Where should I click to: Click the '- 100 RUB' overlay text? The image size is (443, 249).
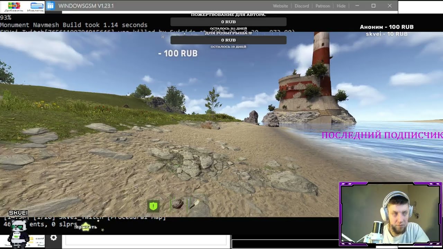tap(178, 54)
